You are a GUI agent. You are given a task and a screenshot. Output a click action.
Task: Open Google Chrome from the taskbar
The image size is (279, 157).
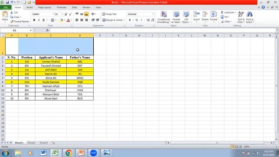tap(69, 153)
